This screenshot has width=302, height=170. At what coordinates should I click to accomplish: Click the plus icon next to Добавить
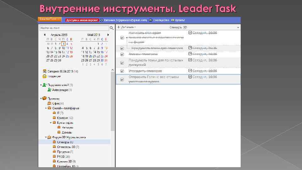point(119,27)
